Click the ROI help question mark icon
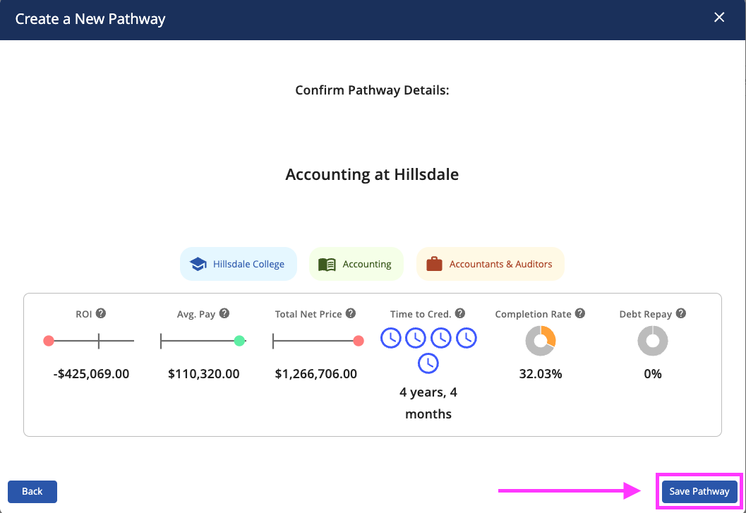This screenshot has height=513, width=746. [x=101, y=313]
